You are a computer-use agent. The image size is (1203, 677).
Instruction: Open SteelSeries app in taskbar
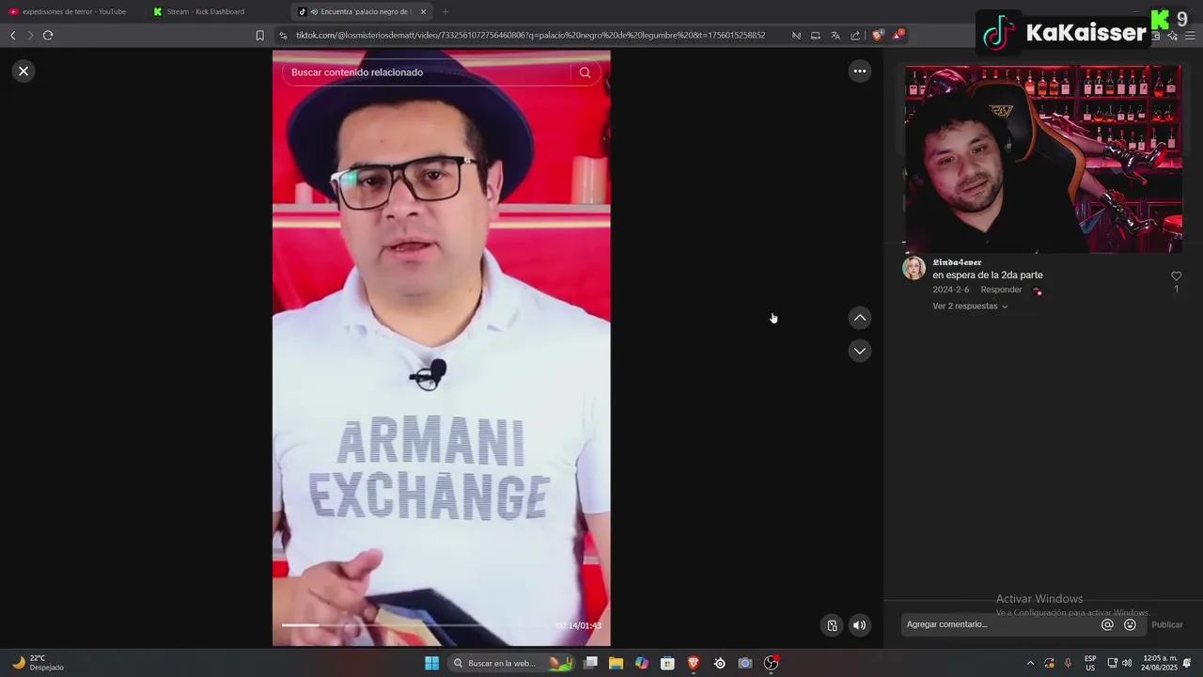click(720, 663)
